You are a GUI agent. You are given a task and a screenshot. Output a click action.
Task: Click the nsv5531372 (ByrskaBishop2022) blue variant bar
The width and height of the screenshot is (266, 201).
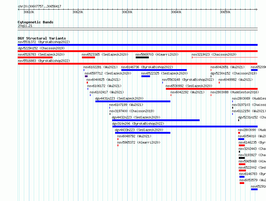click(x=137, y=45)
